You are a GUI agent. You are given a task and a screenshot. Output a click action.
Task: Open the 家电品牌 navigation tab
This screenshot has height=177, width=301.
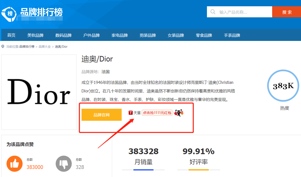pyautogui.click(x=120, y=35)
